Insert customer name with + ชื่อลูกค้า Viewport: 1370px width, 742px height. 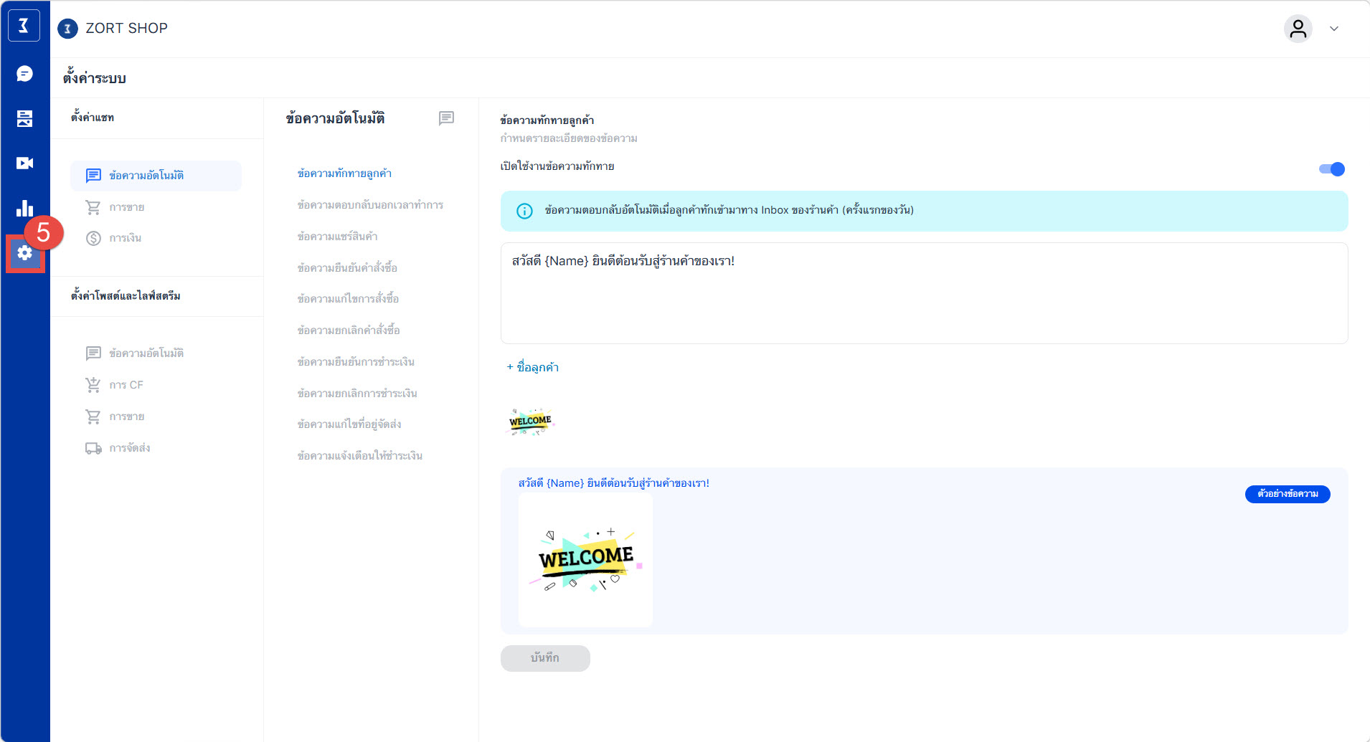click(x=533, y=367)
